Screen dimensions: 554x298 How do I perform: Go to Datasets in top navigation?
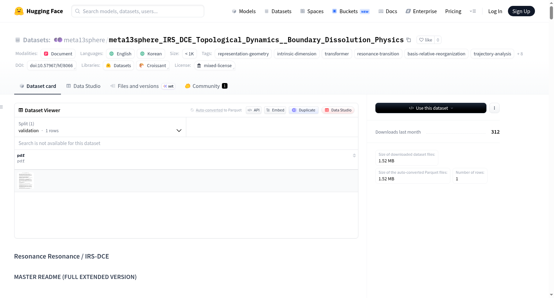point(278,11)
